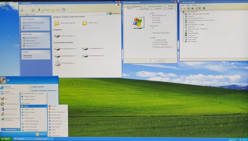Open the Datei menu in Arbeitsplatz
Image resolution: width=248 pixels, height=141 pixels.
(21, 6)
